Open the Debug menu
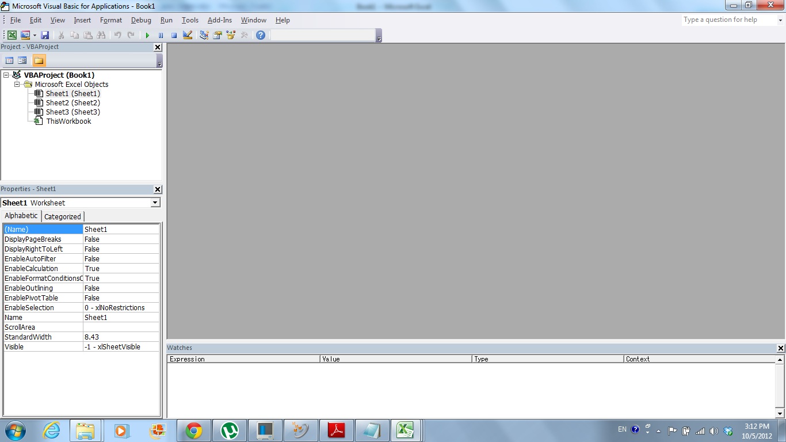 click(x=141, y=20)
